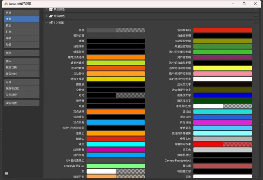Edit the 自动型控制柄 olive swatch
This screenshot has width=263, height=180.
[223, 41]
